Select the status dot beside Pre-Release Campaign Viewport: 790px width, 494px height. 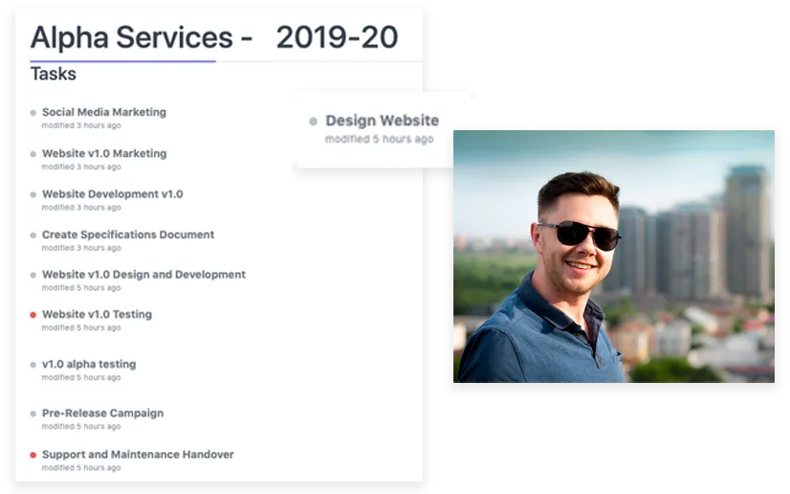[x=33, y=415]
